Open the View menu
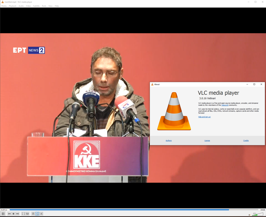Image resolution: width=266 pixels, height=217 pixels. [x=50, y=6]
